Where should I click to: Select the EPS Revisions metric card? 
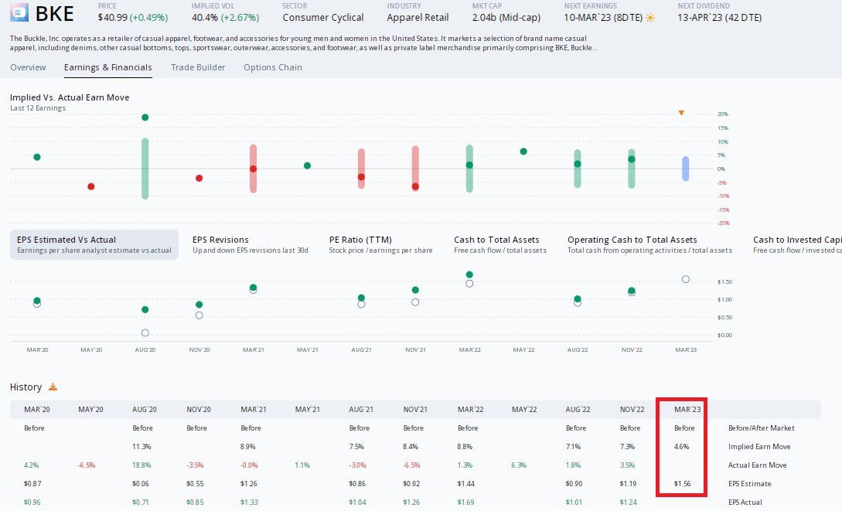click(x=251, y=245)
